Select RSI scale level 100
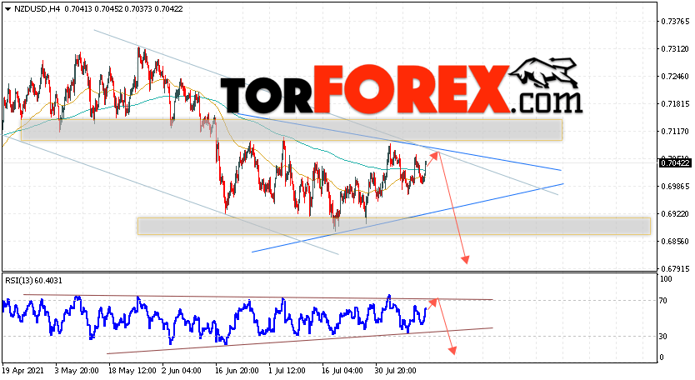Image resolution: width=695 pixels, height=380 pixels. click(x=666, y=279)
